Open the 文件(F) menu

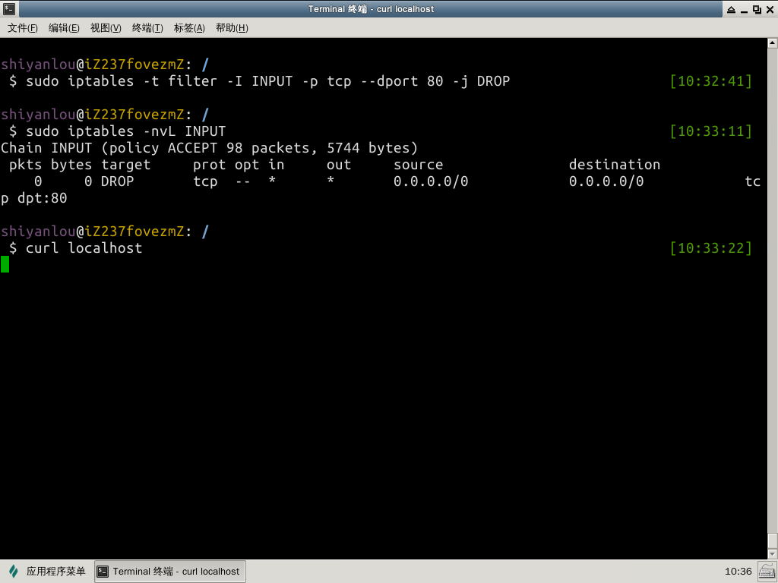[x=23, y=28]
